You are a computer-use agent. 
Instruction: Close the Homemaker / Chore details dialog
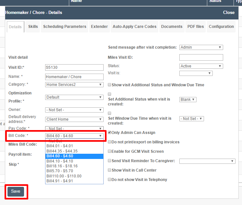229,12
